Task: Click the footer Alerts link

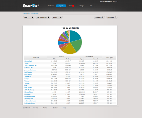Action: pos(45,108)
